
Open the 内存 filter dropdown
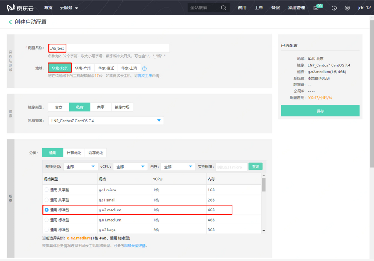(178, 166)
